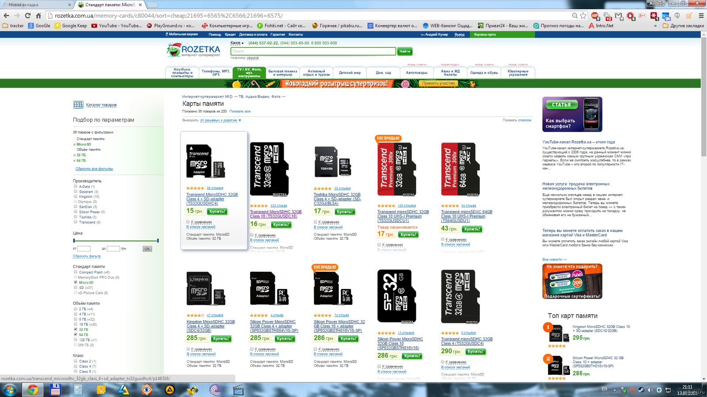The height and width of the screenshot is (397, 707).
Task: Check the SanDisk manufacturer checkbox
Action: 76,206
